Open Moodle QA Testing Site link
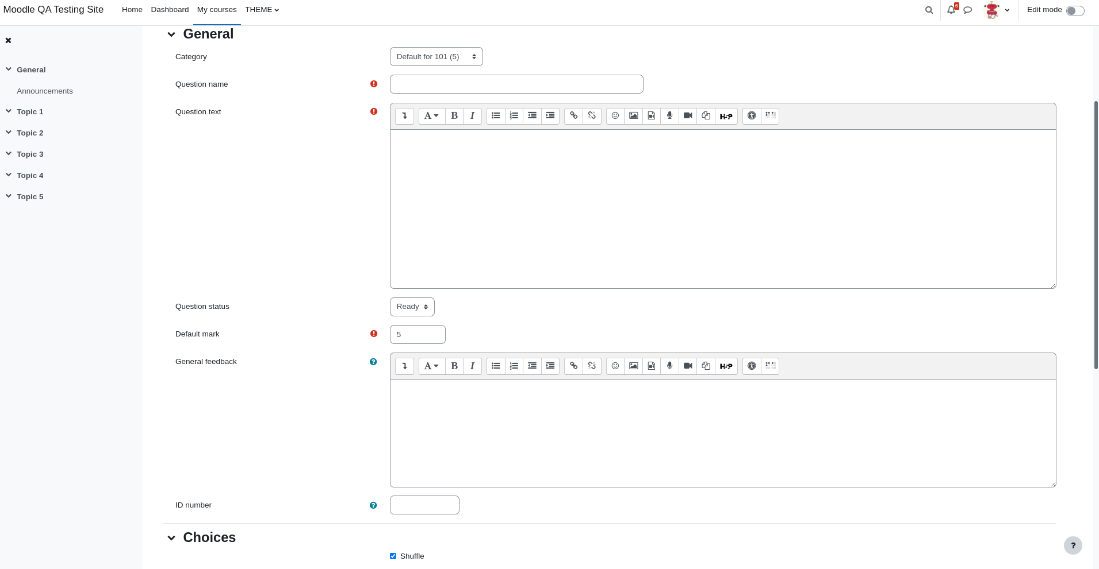The width and height of the screenshot is (1099, 569). pos(53,10)
